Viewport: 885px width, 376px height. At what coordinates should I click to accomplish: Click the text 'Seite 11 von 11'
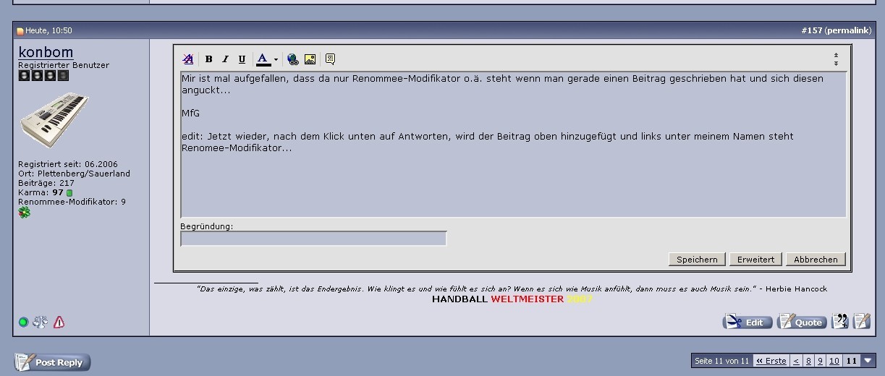click(721, 361)
